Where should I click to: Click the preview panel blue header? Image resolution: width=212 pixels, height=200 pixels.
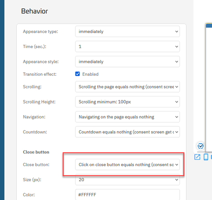[209, 26]
